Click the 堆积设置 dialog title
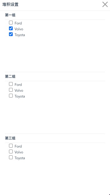This screenshot has width=110, height=195. click(10, 4)
